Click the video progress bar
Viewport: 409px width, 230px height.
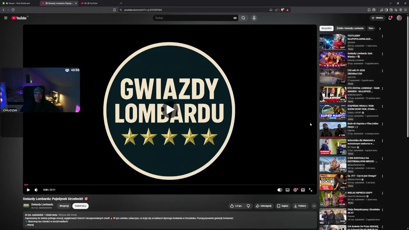(x=170, y=185)
